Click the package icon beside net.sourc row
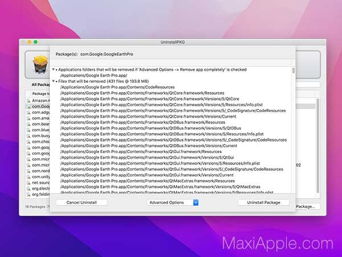Screen dimensions: 342x257 (x=28, y=183)
